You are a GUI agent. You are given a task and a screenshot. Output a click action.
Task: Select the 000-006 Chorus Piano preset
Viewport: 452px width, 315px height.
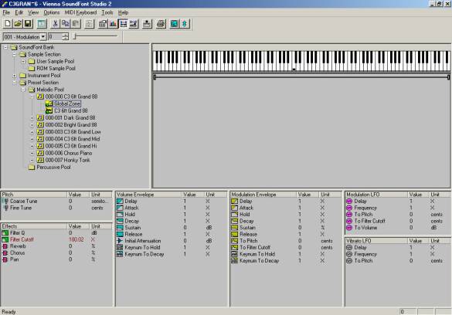click(65, 153)
